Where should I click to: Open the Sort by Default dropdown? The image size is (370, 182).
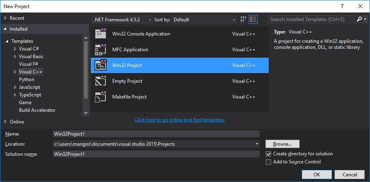pos(204,20)
